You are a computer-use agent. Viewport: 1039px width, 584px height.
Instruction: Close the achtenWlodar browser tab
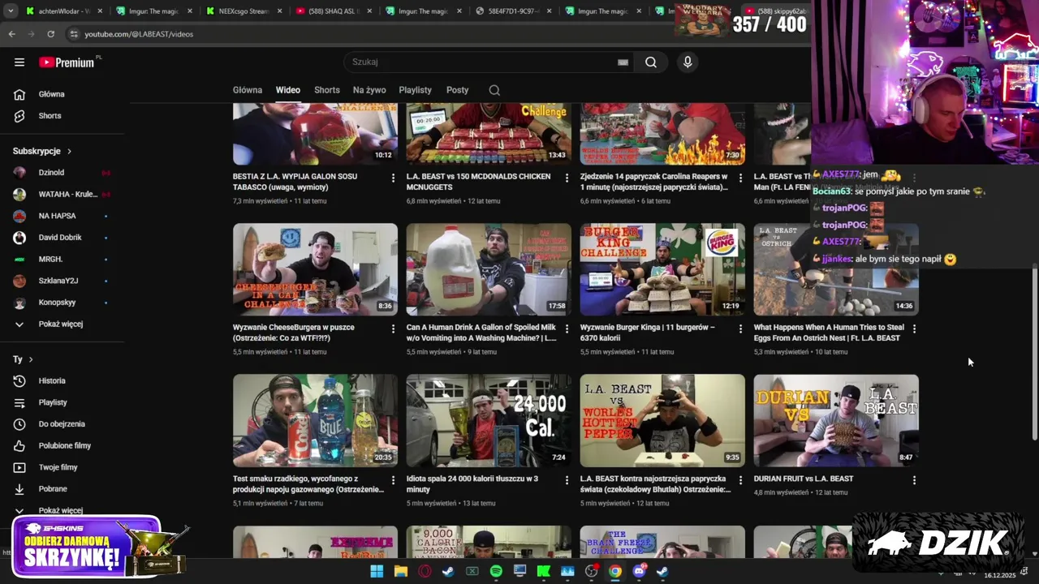tap(101, 11)
